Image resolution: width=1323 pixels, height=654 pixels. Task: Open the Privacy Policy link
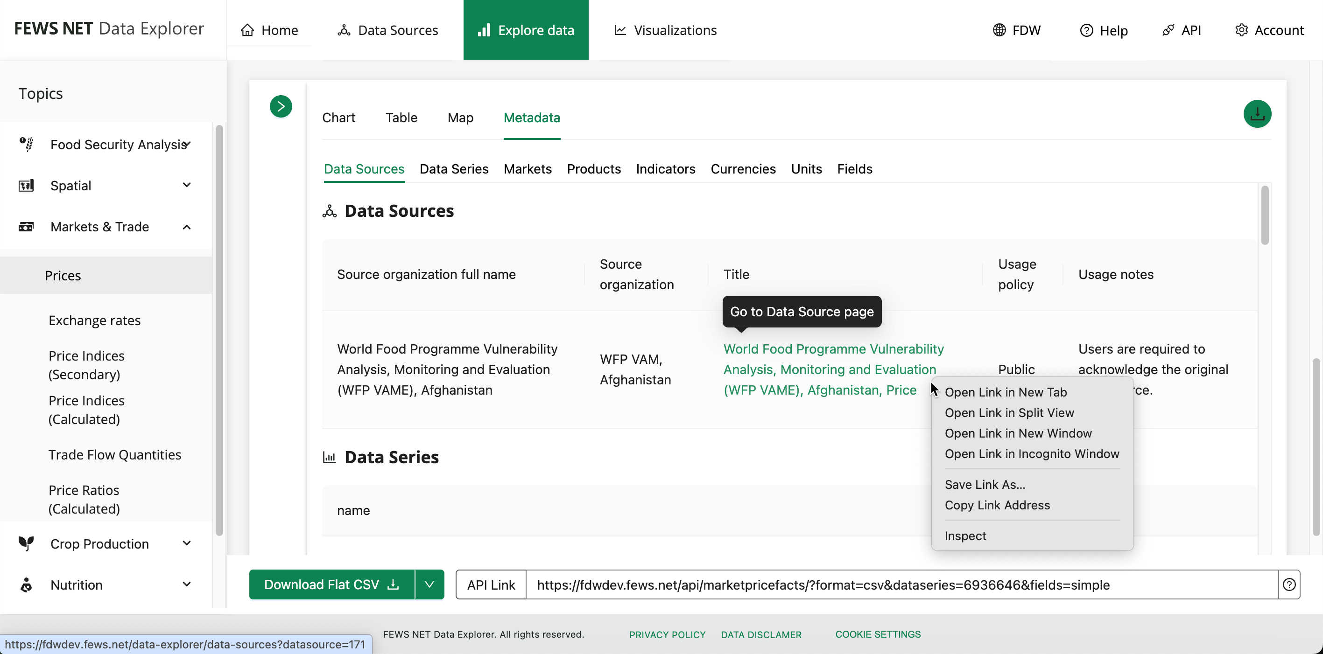pyautogui.click(x=667, y=634)
